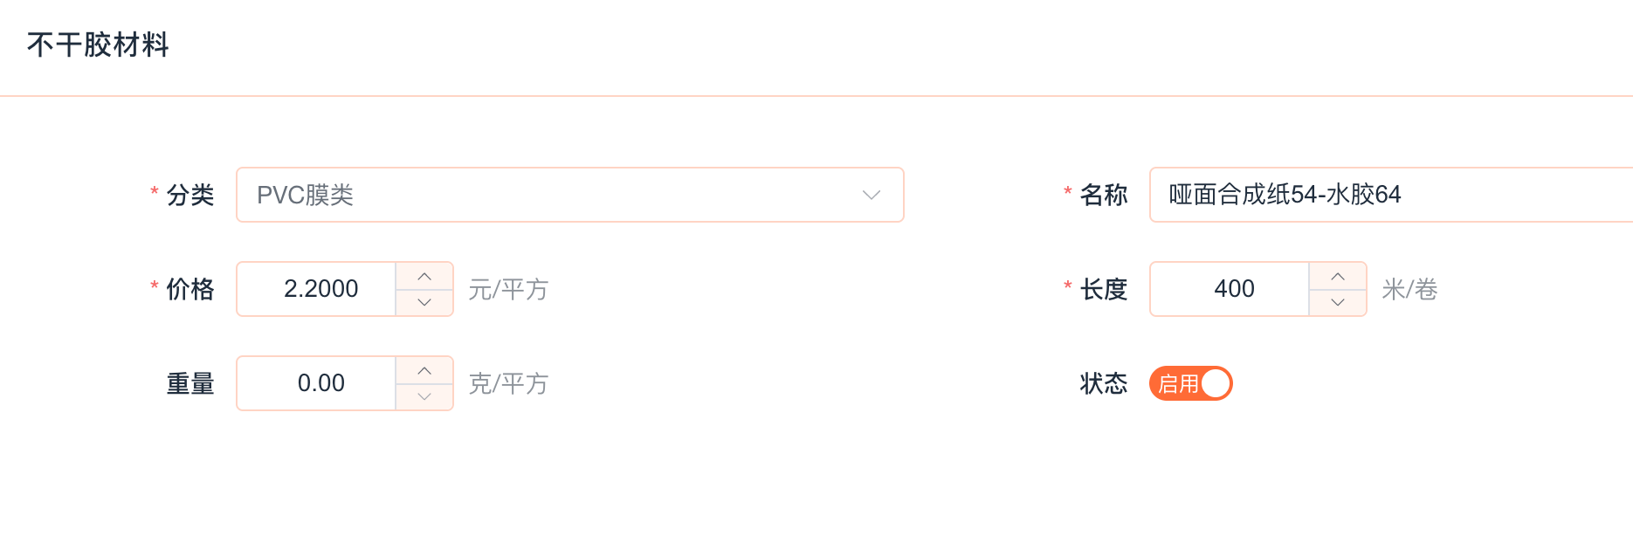Click the 重量 number input showing 0.00

coord(320,383)
